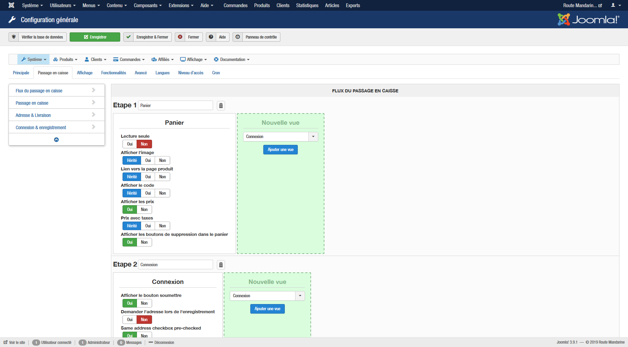628x347 pixels.
Task: Focus the Etape 1 name input field
Action: [176, 105]
